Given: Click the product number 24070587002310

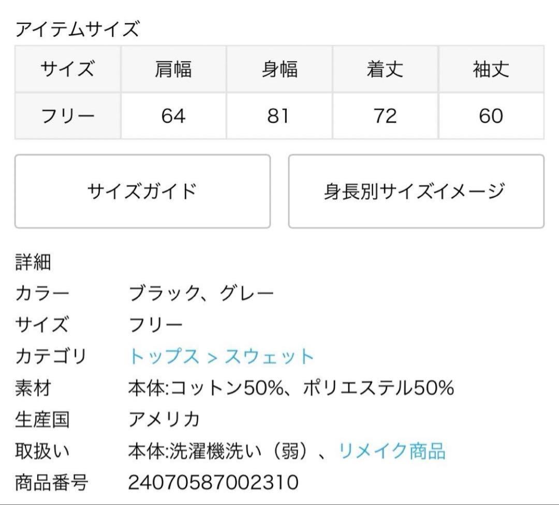Looking at the screenshot, I should pyautogui.click(x=213, y=483).
